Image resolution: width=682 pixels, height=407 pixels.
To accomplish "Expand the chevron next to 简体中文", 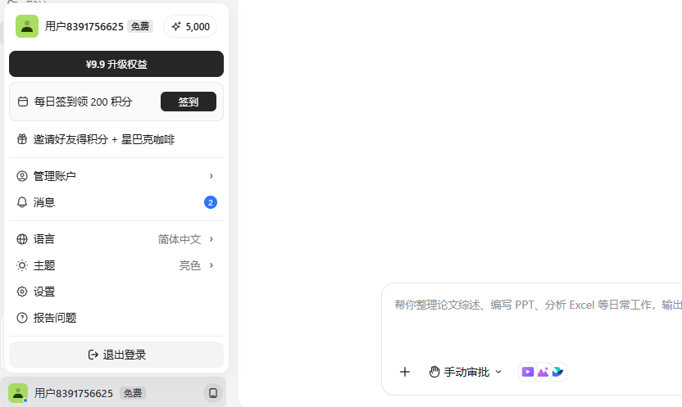I will pyautogui.click(x=211, y=239).
